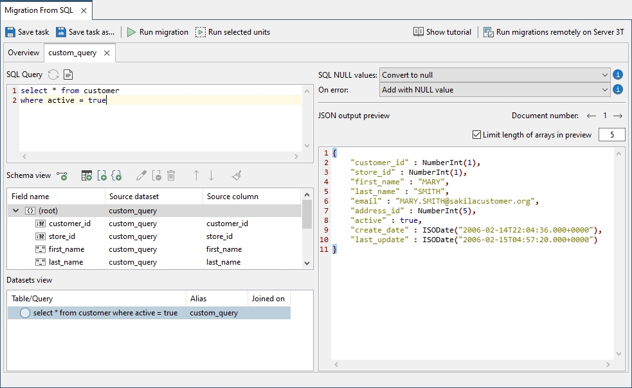Click the Schema view clean brush icon

coord(237,175)
